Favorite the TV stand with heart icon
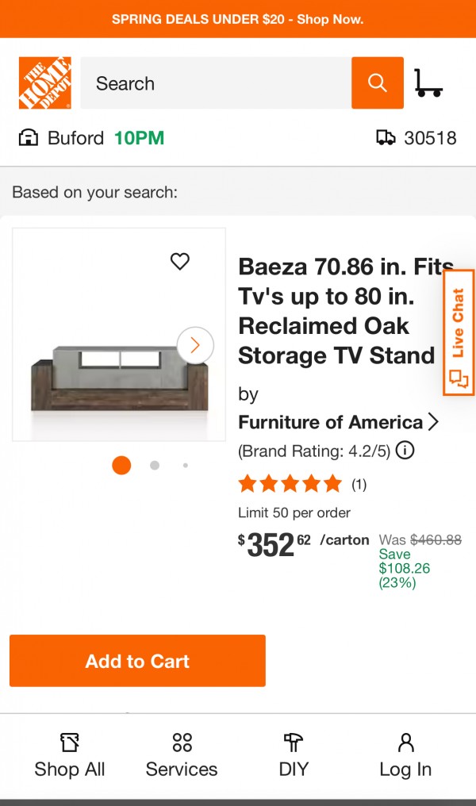The height and width of the screenshot is (806, 476). tap(180, 261)
